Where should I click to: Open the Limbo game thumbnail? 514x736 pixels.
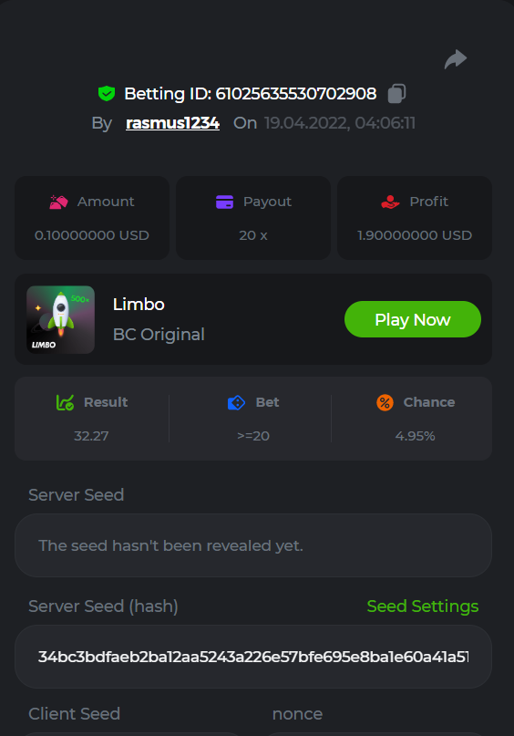point(60,319)
